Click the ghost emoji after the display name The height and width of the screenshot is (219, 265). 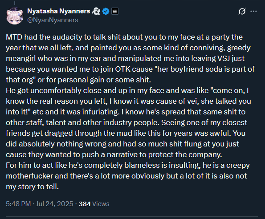coord(96,11)
